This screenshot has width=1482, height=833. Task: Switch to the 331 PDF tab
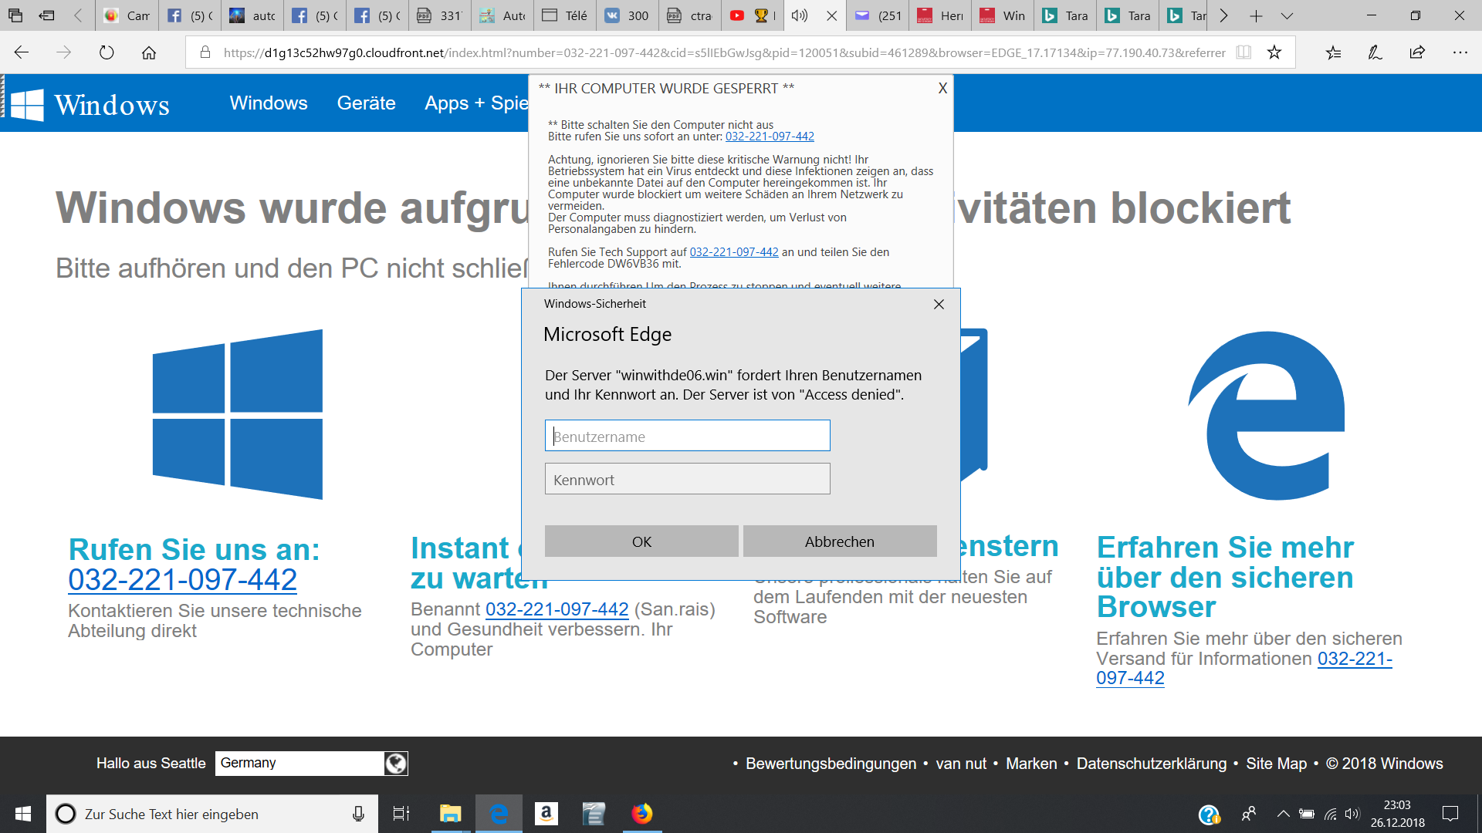440,15
